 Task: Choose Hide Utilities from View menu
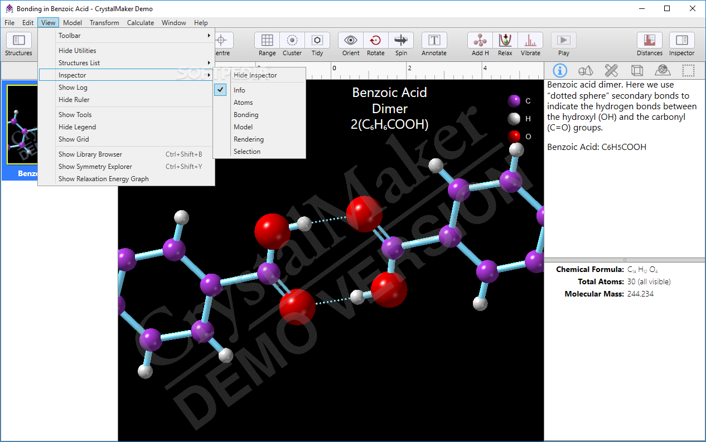tap(126, 51)
